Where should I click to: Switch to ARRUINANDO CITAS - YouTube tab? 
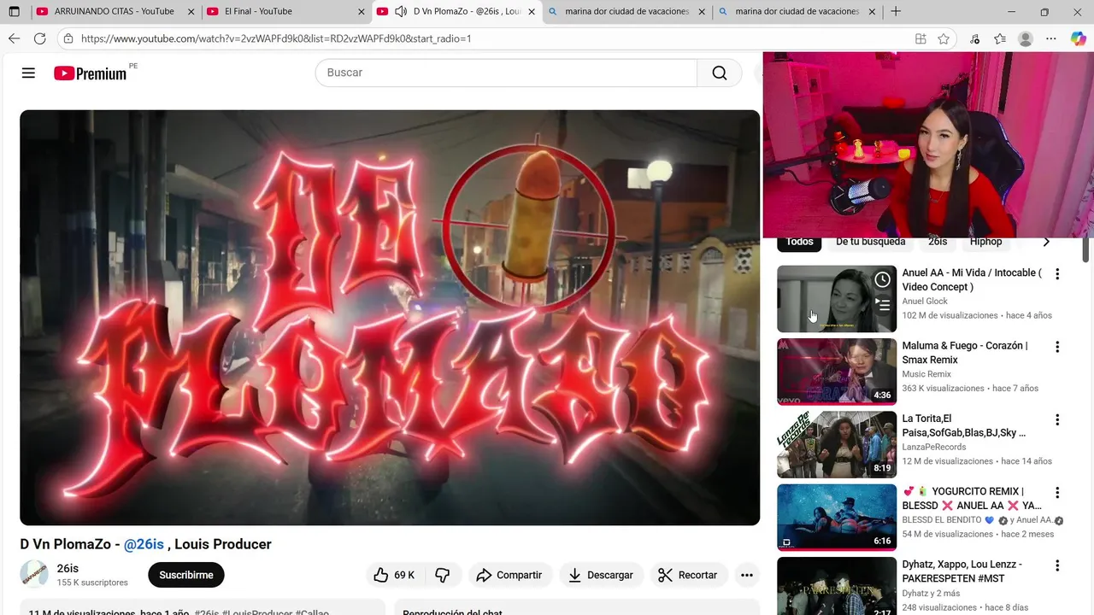click(x=115, y=12)
